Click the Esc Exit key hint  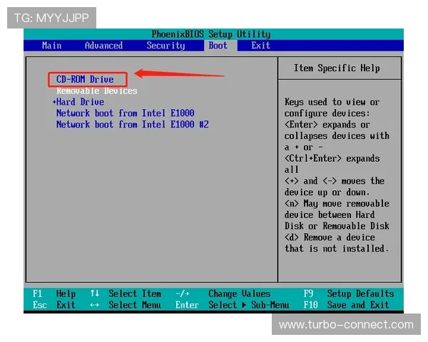tap(54, 305)
